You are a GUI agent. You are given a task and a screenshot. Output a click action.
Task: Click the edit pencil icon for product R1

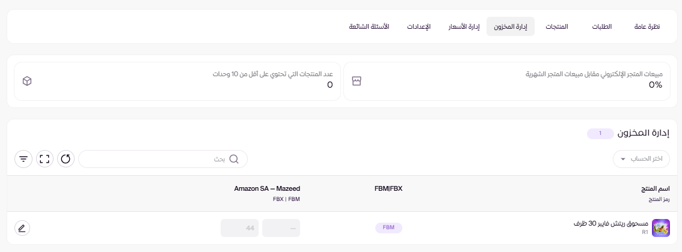22,228
